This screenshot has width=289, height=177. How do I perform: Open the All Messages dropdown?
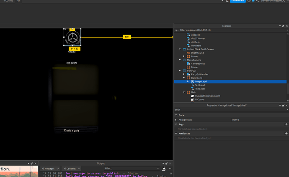point(50,169)
